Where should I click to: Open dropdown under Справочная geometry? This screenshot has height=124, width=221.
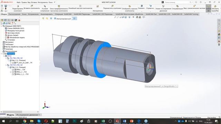coord(151,11)
